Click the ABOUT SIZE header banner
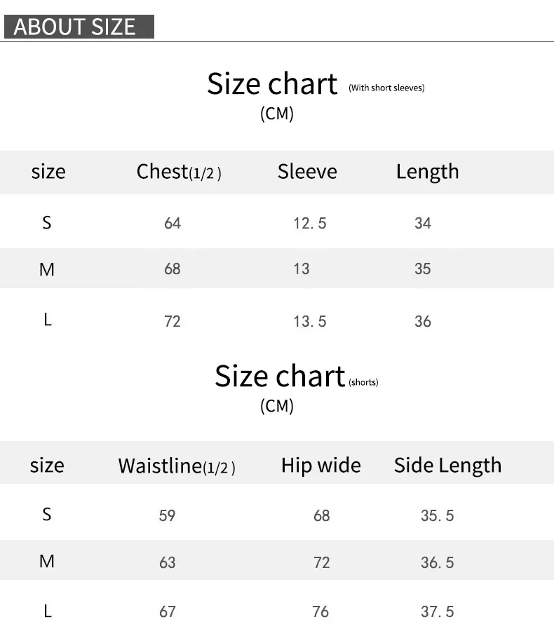 (x=76, y=27)
